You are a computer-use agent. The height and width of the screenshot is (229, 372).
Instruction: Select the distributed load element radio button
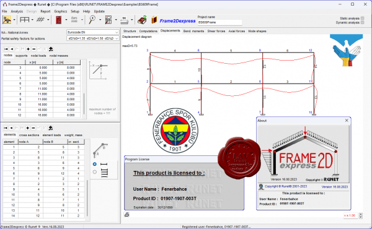pos(95,172)
